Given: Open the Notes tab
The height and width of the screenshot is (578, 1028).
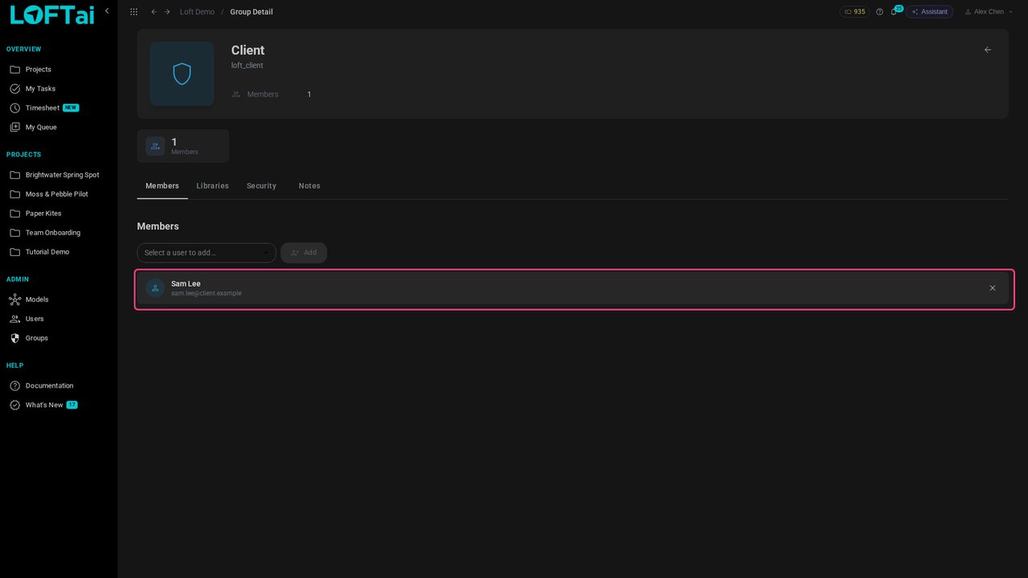Looking at the screenshot, I should tap(309, 186).
